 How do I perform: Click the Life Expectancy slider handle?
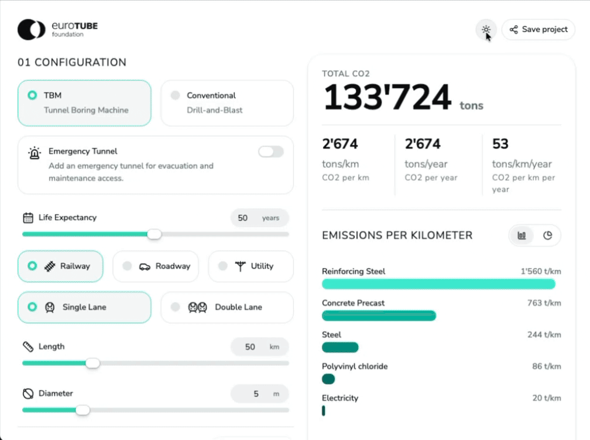[x=154, y=234]
